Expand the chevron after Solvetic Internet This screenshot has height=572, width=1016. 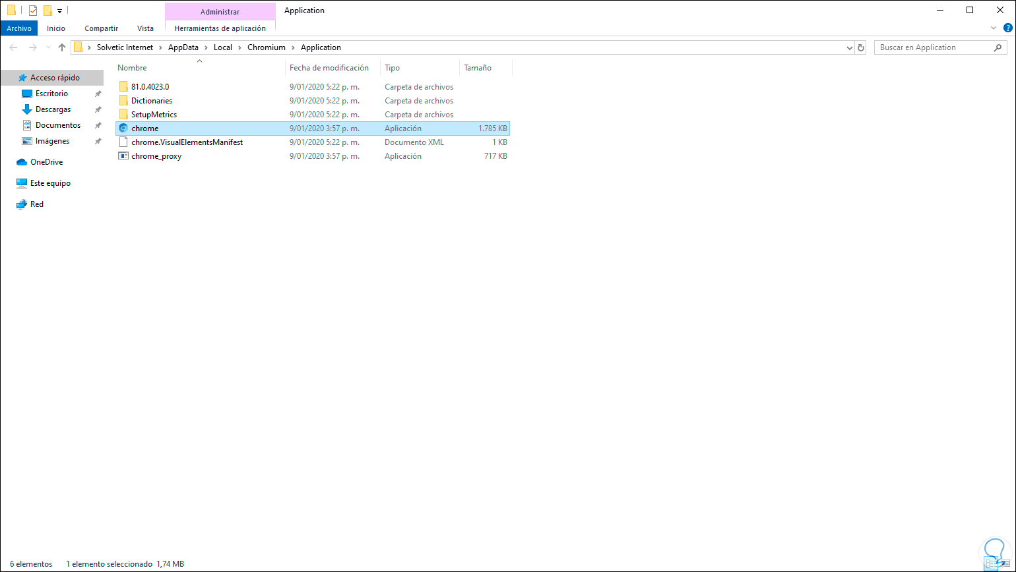click(160, 47)
